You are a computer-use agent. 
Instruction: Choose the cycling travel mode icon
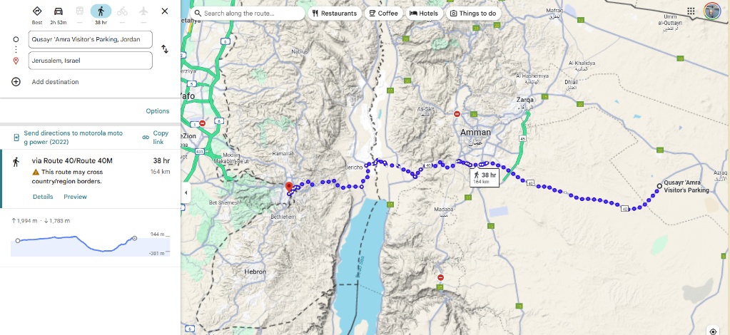pyautogui.click(x=122, y=11)
